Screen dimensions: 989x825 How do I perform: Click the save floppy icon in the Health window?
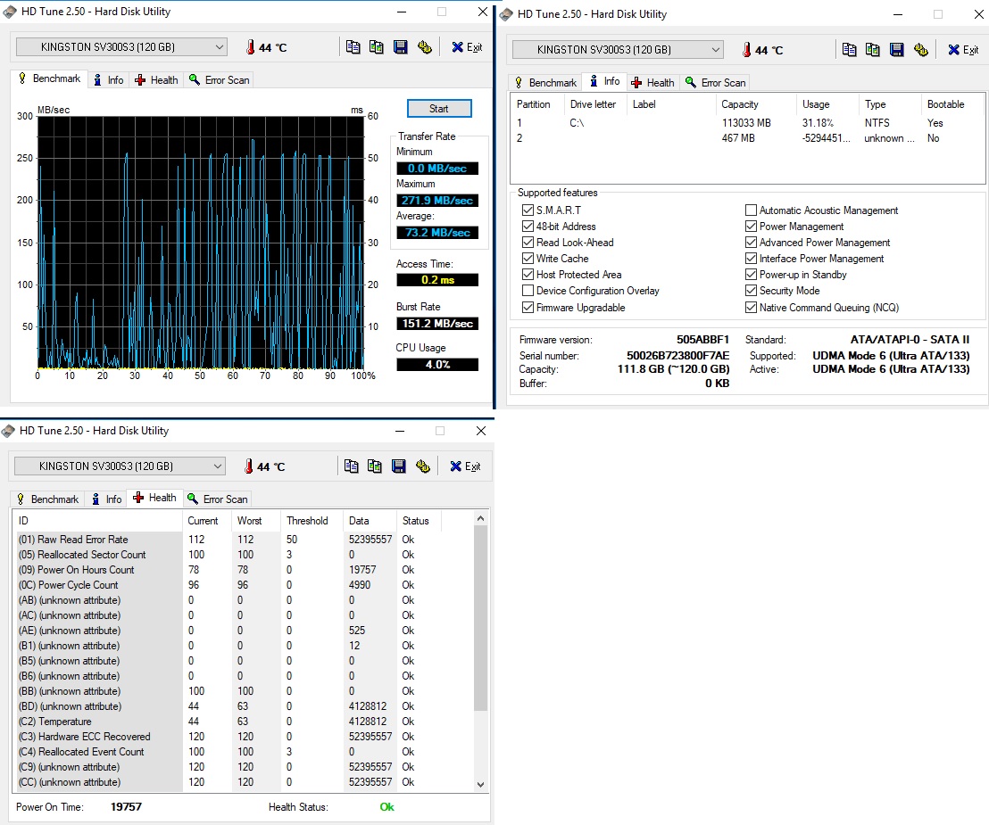399,466
